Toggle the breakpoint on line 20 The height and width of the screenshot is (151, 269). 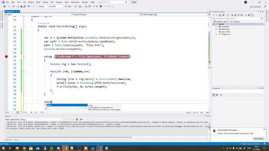(x=6, y=57)
